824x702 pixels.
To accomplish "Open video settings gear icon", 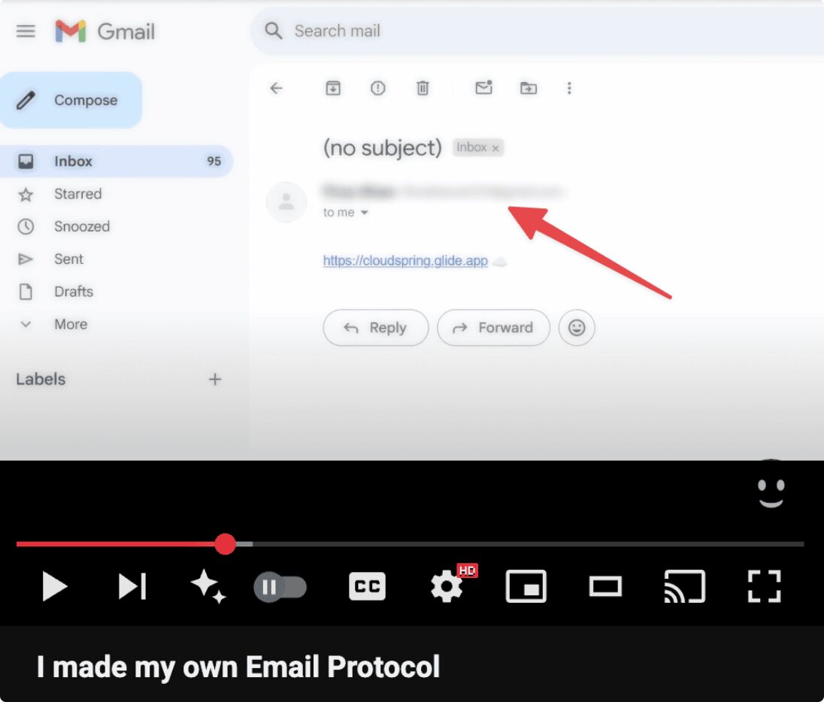I will (x=447, y=586).
